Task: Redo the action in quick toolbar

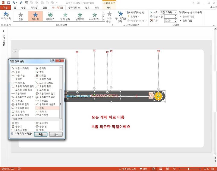Action: (21, 3)
